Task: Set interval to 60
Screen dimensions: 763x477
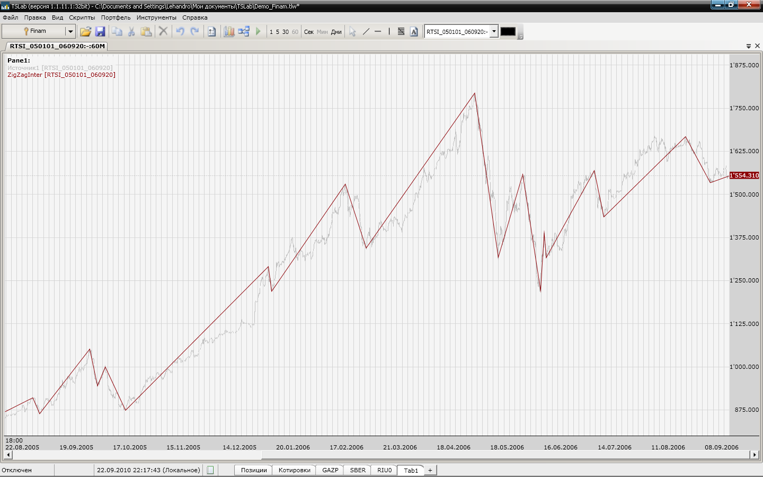Action: tap(295, 32)
